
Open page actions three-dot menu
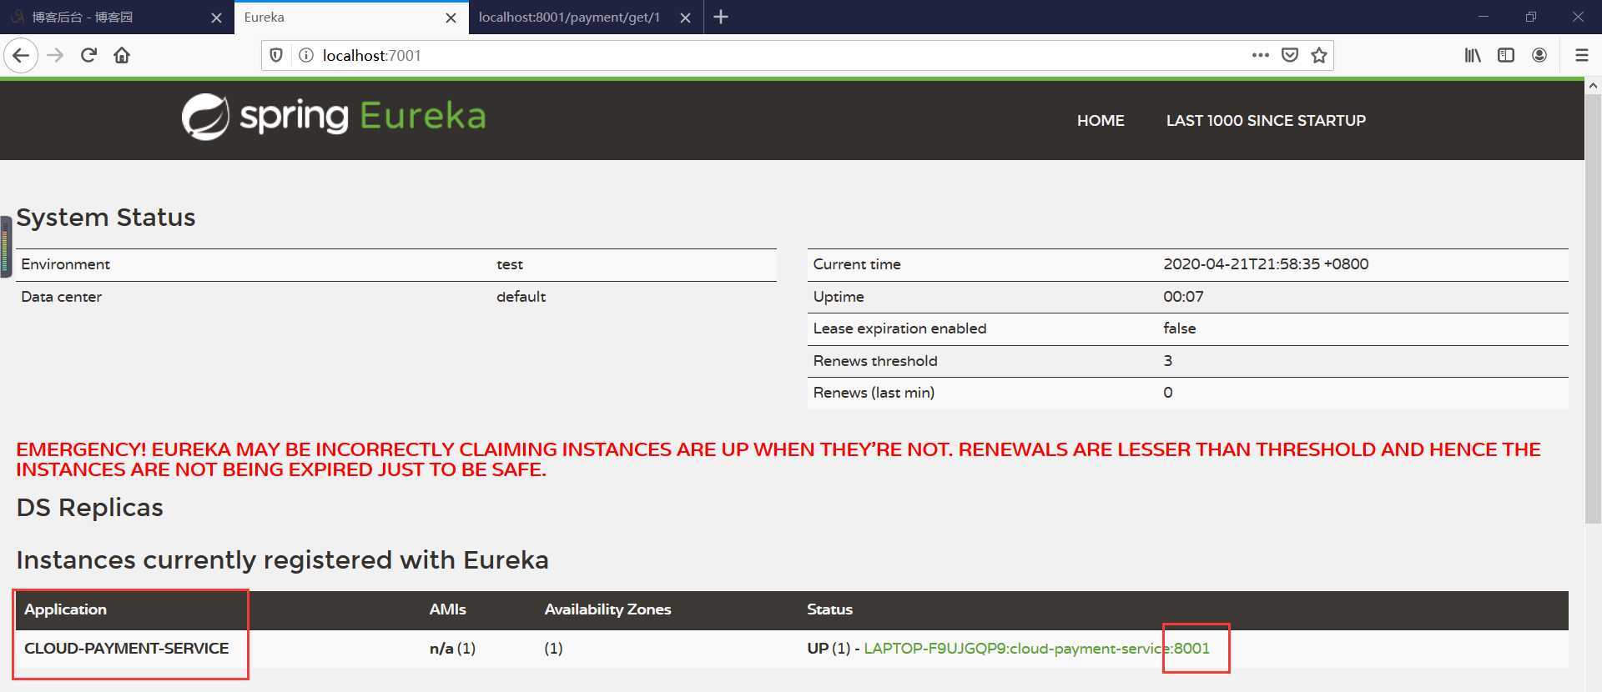point(1261,55)
